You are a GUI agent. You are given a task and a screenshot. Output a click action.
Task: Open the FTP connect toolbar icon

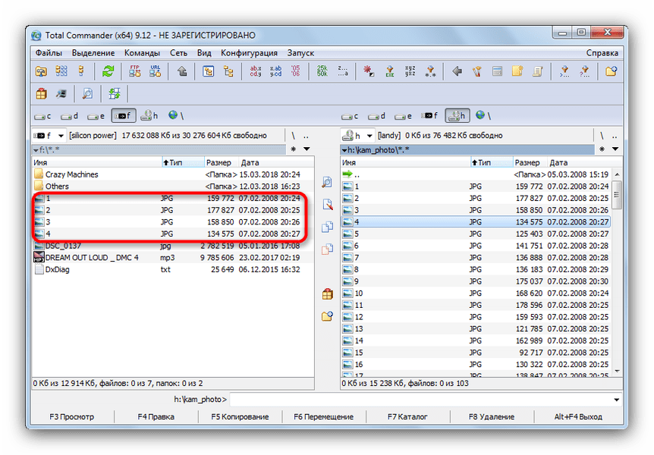pos(135,71)
